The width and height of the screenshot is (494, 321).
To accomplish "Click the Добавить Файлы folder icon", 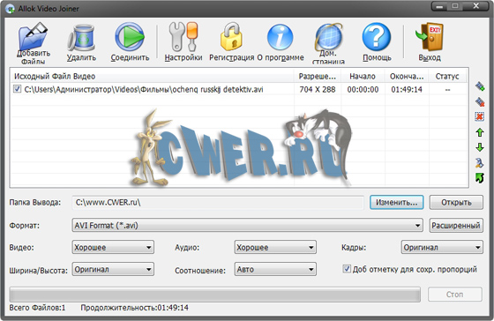I will click(33, 36).
